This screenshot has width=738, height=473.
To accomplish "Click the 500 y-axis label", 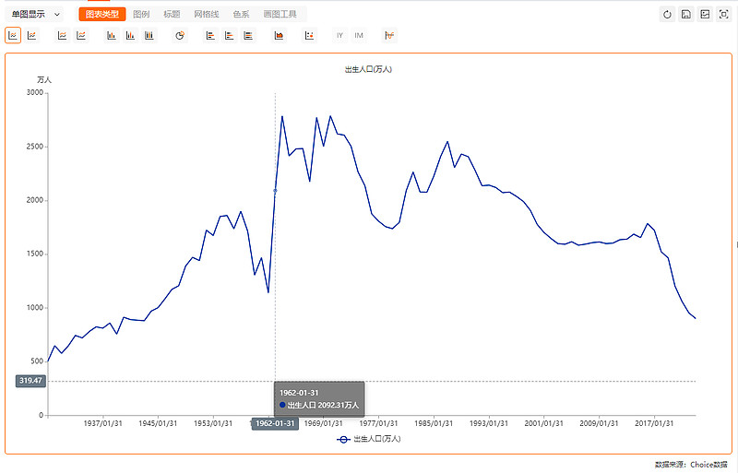I will pyautogui.click(x=37, y=361).
